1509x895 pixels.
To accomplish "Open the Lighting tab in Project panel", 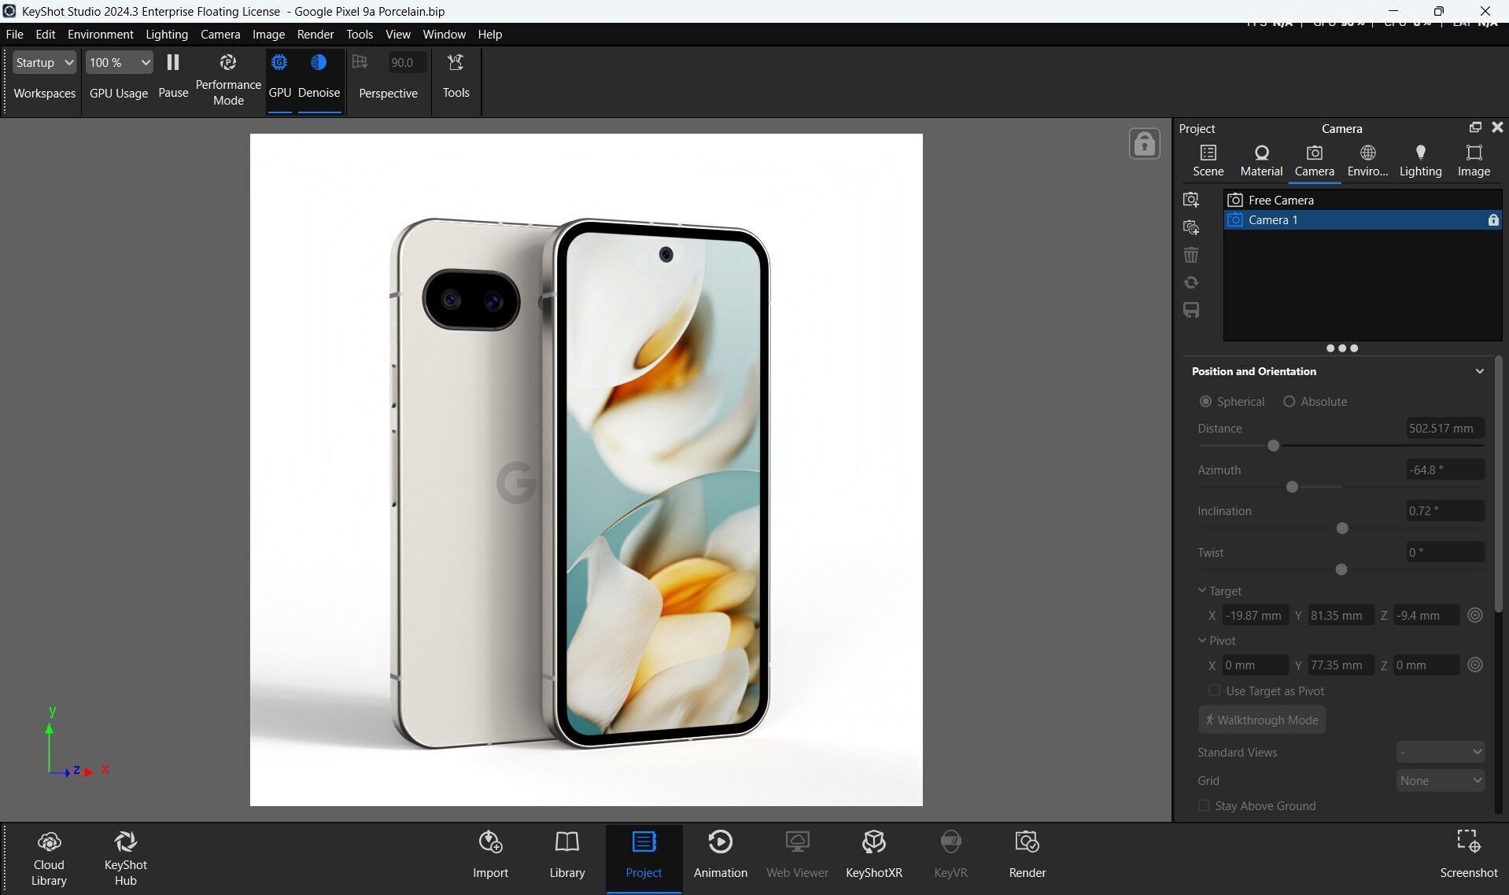I will tap(1420, 160).
